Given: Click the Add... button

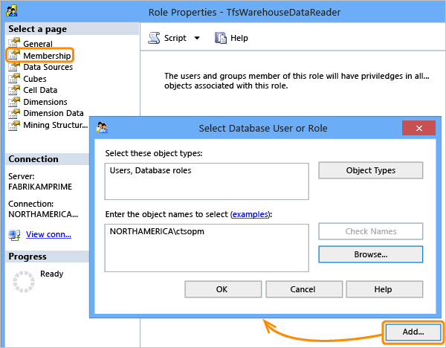Looking at the screenshot, I should [413, 332].
